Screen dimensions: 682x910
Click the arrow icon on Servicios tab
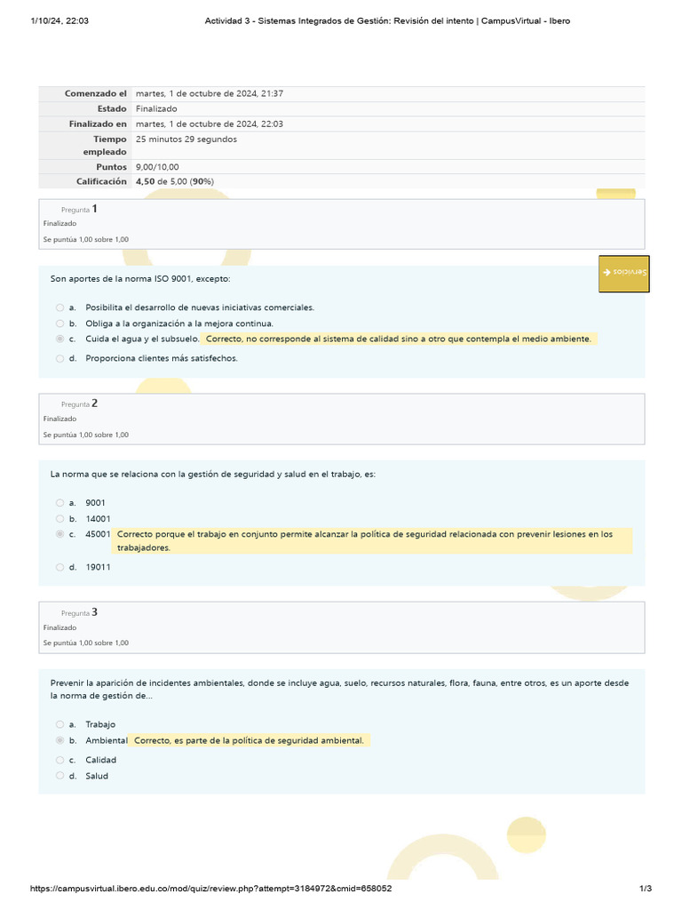607,272
